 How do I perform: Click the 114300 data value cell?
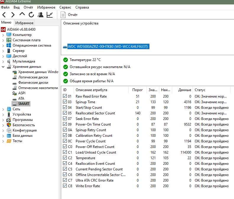pos(186,152)
